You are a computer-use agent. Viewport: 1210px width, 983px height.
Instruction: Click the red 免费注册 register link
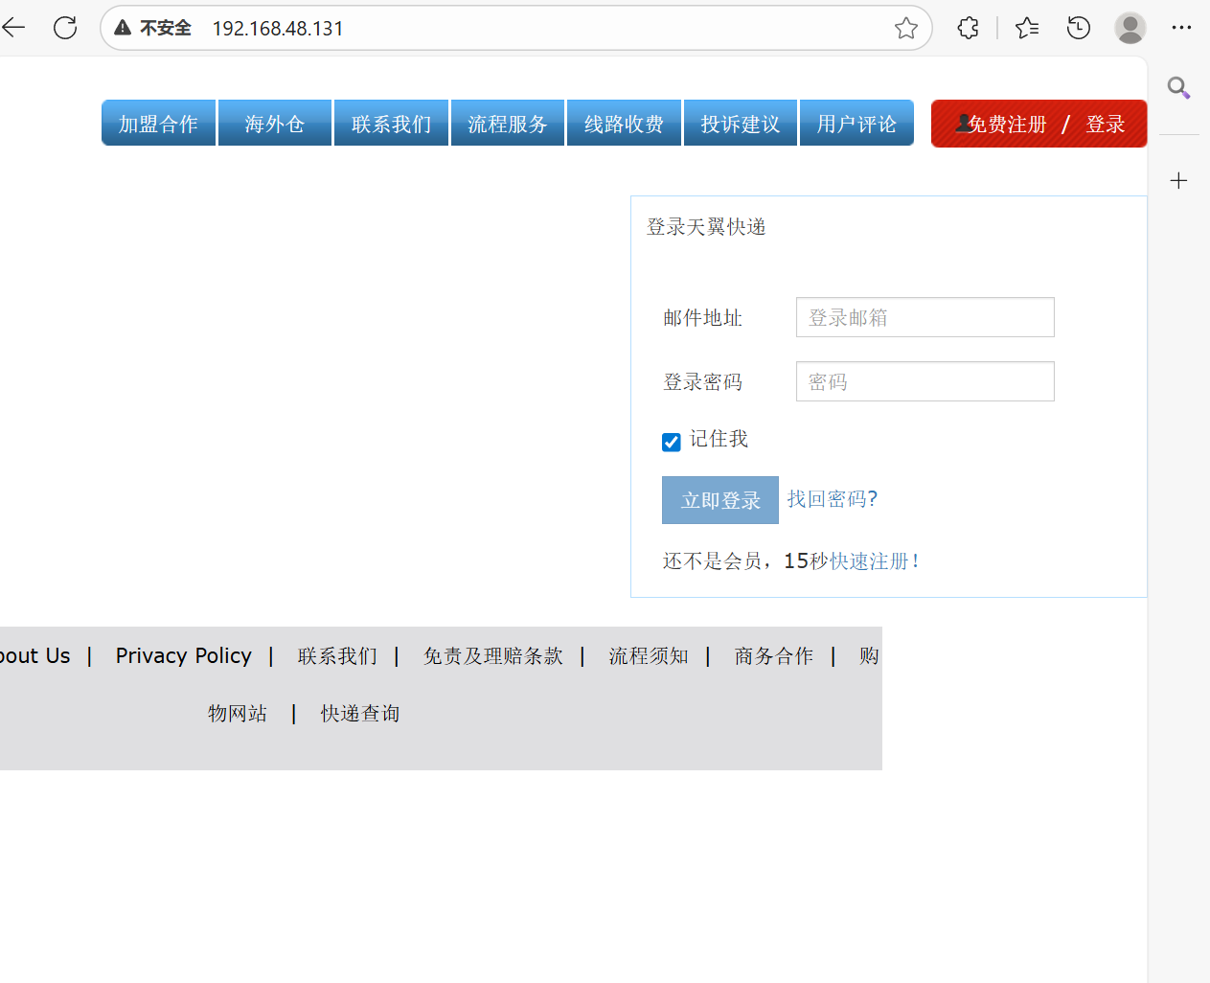[1007, 125]
